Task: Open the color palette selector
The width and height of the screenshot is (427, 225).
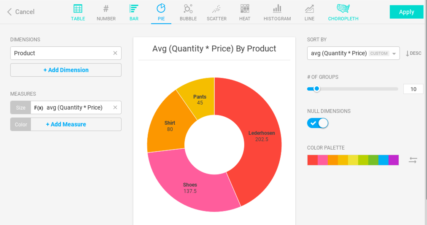Action: (353, 160)
